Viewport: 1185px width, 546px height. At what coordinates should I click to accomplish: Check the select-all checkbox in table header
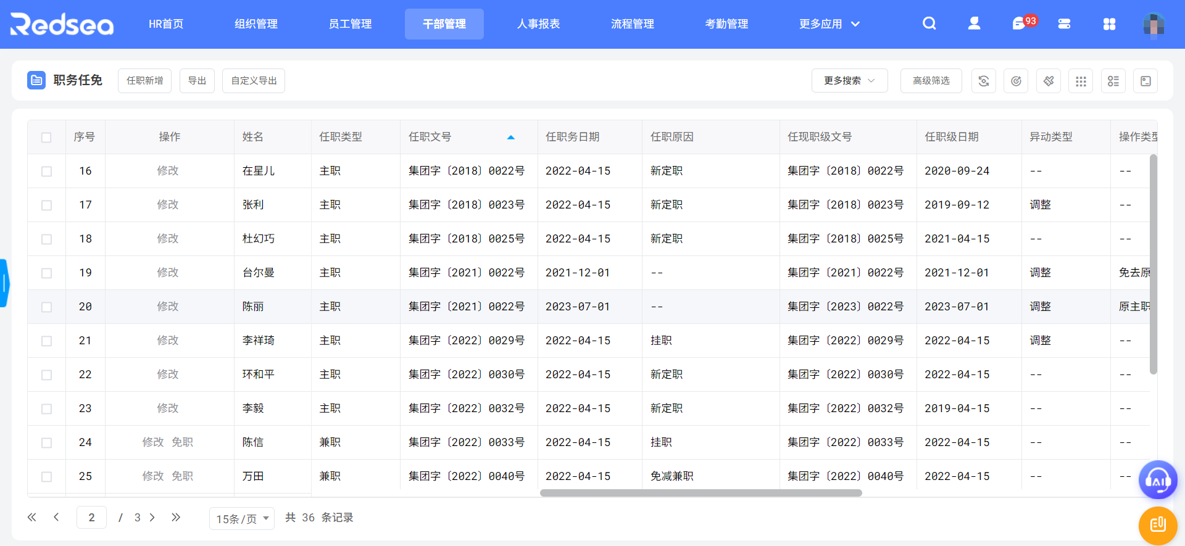pos(46,137)
